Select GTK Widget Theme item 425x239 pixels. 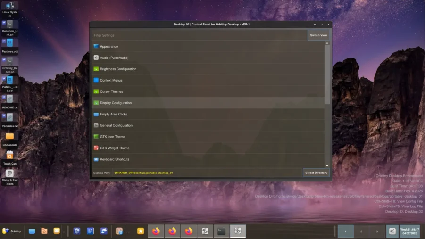pyautogui.click(x=114, y=148)
